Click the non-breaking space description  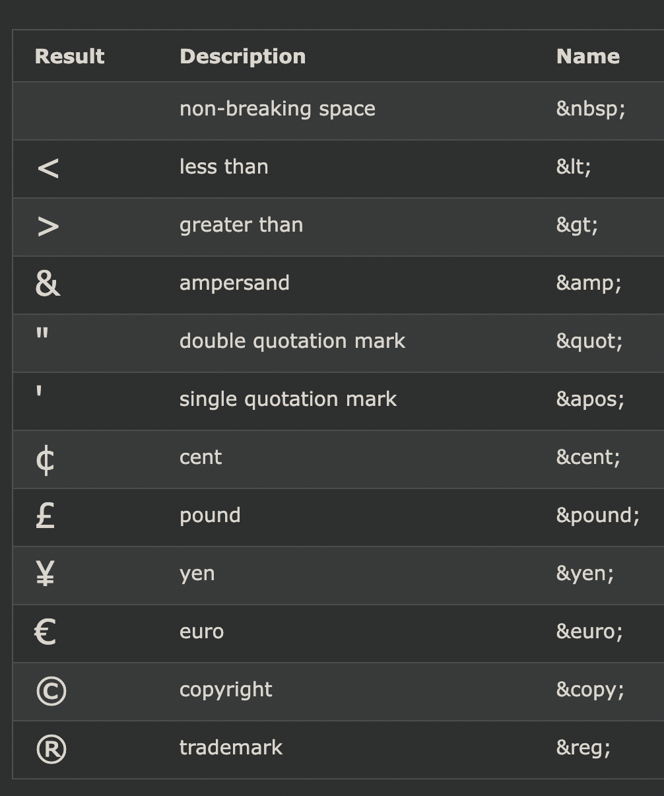click(277, 109)
